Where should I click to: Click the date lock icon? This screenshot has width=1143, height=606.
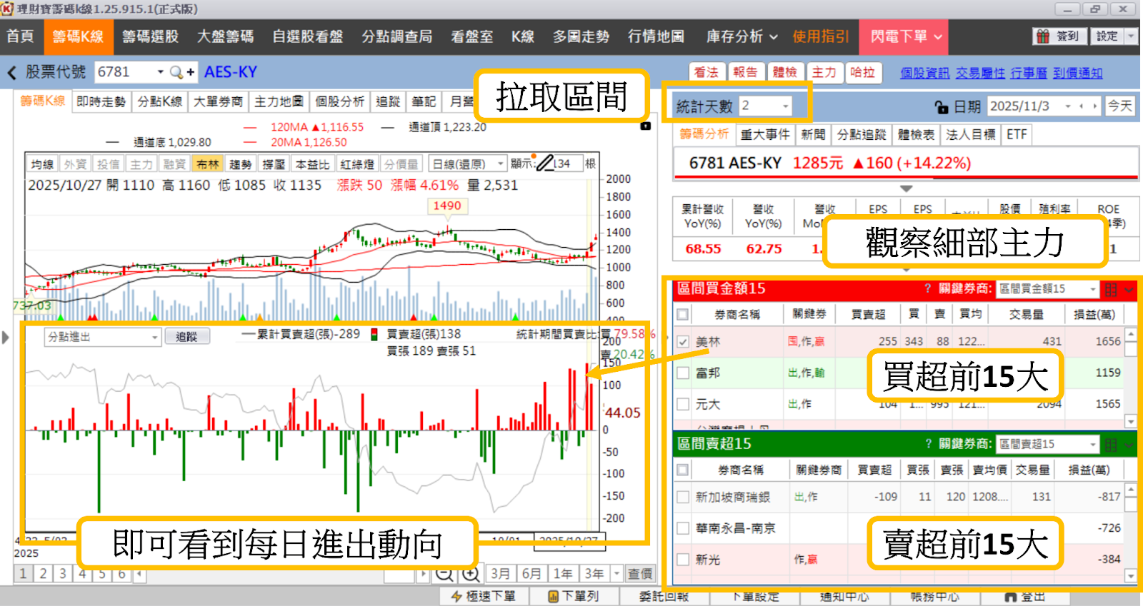[x=942, y=107]
